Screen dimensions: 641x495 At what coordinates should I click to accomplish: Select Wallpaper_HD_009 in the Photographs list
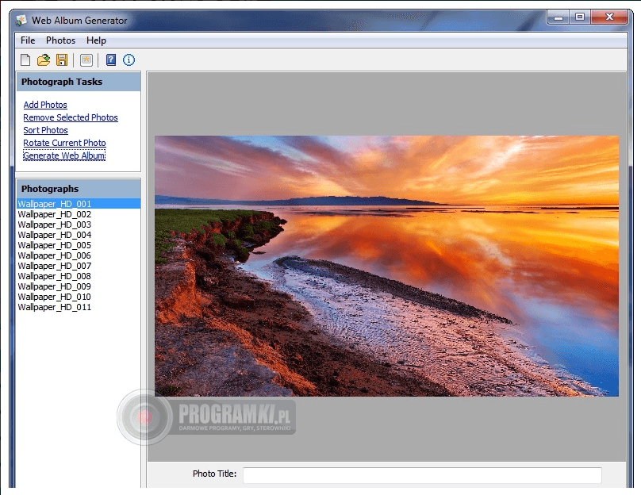click(x=78, y=286)
